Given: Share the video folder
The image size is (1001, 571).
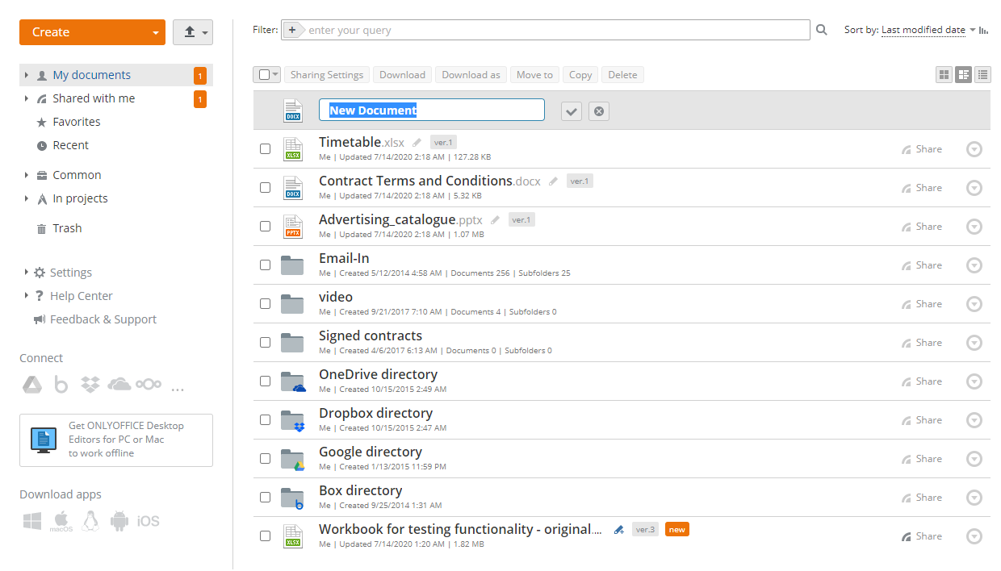Looking at the screenshot, I should [922, 304].
